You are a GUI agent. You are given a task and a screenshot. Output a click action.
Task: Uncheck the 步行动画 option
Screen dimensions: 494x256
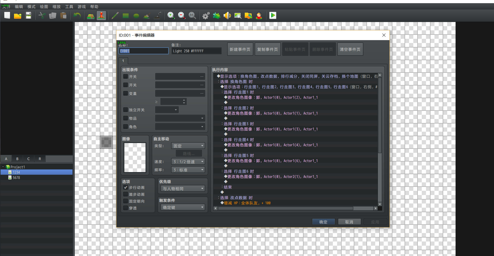coord(126,187)
